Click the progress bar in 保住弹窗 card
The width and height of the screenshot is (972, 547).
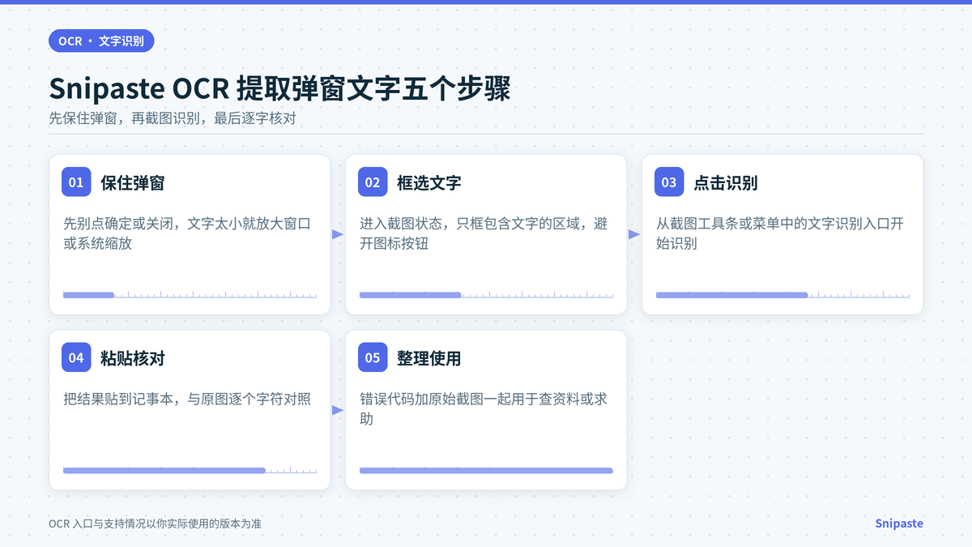pos(190,295)
